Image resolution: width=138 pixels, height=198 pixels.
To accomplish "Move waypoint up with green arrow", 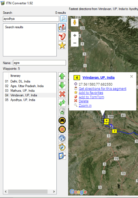I will 62,76.
